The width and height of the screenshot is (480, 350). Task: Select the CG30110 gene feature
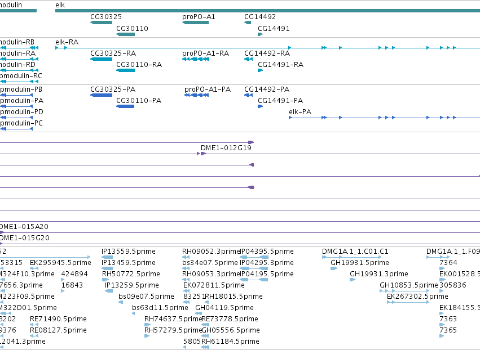tap(126, 34)
